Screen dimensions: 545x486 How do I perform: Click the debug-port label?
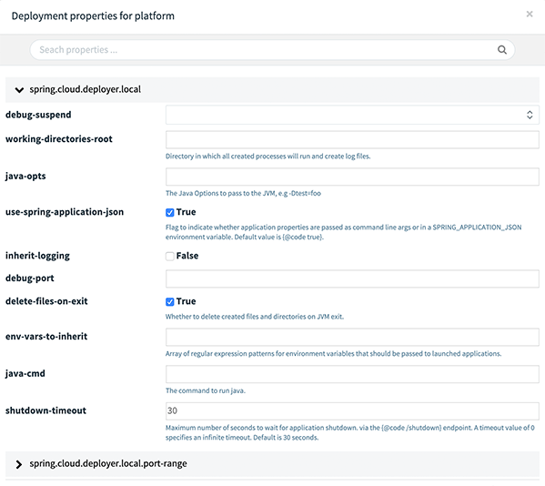(29, 278)
